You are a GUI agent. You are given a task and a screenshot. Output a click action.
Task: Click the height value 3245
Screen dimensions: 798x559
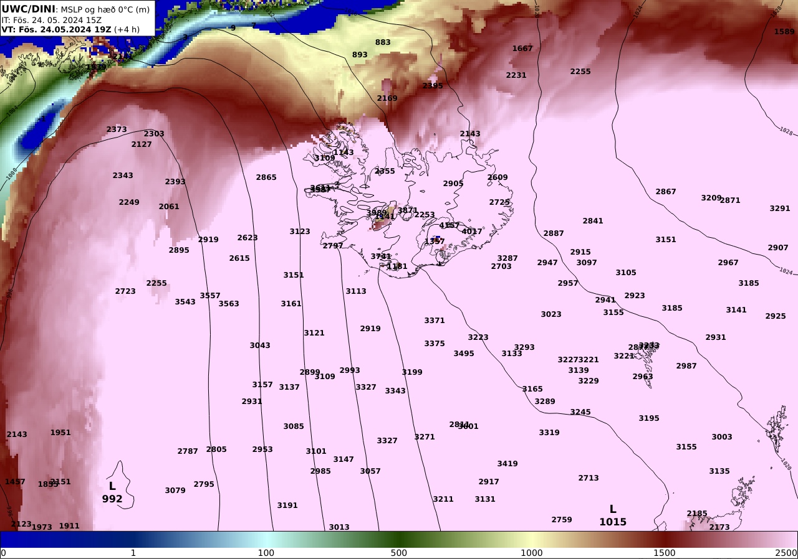coord(580,412)
